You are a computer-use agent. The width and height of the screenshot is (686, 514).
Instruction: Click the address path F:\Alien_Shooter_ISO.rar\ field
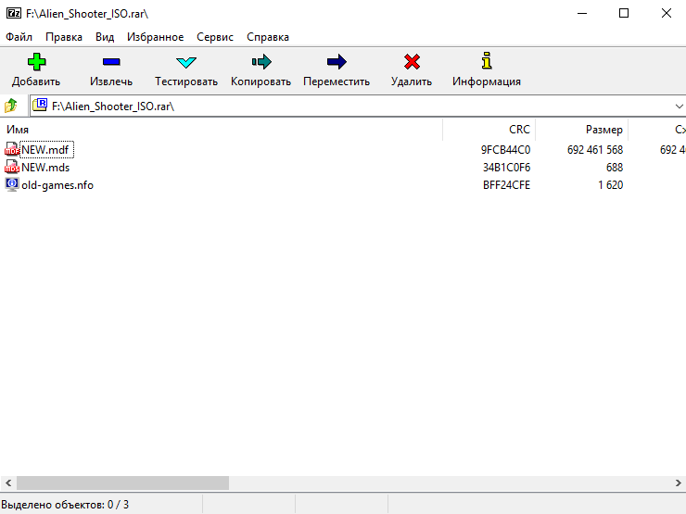point(357,107)
